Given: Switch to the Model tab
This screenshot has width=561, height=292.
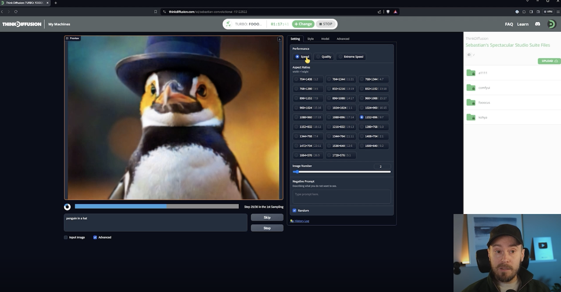Looking at the screenshot, I should point(325,39).
